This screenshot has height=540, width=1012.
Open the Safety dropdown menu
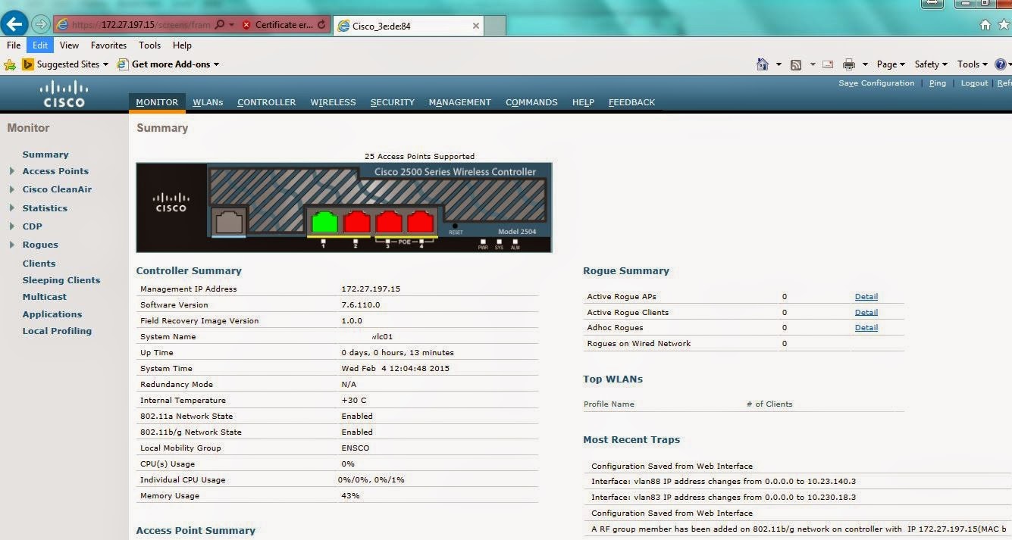(x=932, y=64)
